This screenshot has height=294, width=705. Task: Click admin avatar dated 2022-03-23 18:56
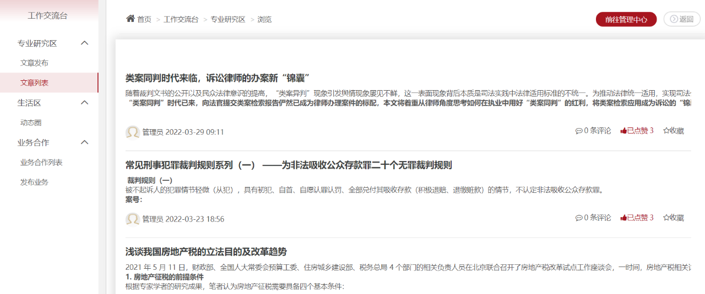(x=133, y=219)
